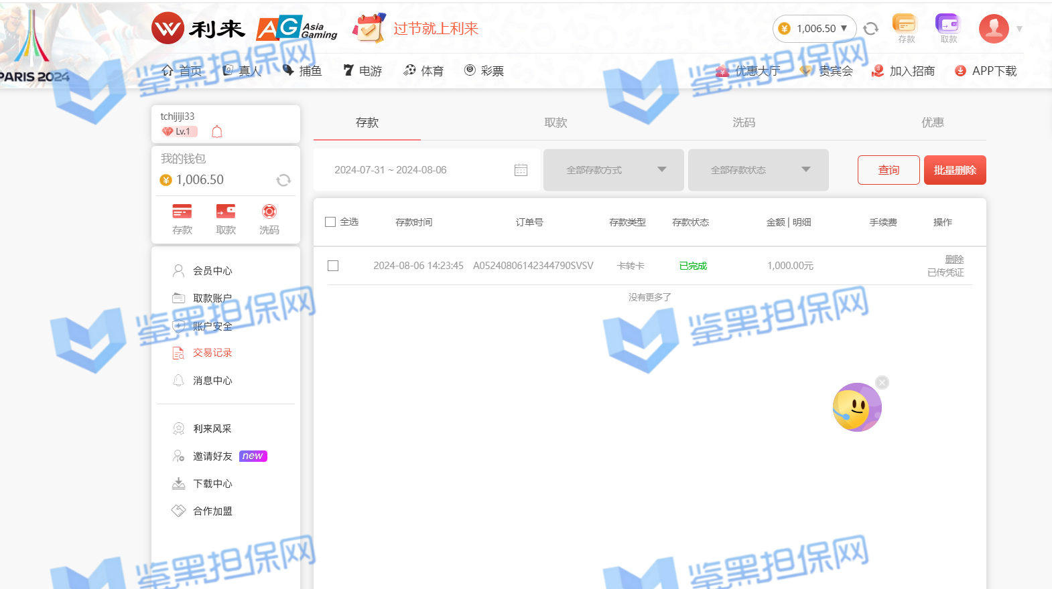Open the calendar icon in the date range
Screen dimensions: 1052x589
(521, 170)
